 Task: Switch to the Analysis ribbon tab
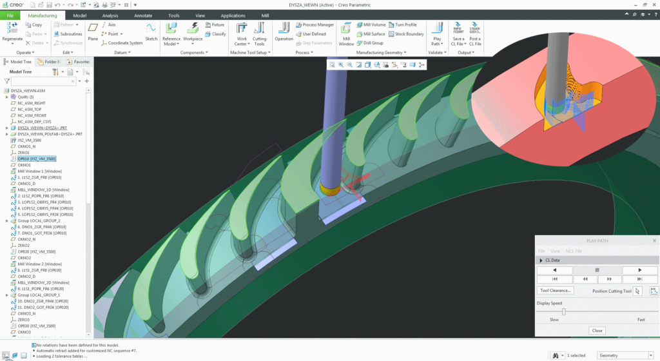[110, 15]
